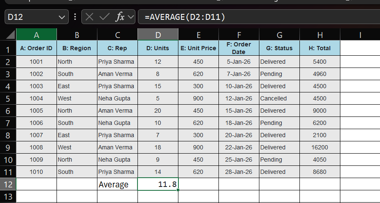Screen dimensions: 380x203
Task: Select column F header
Action: (239, 35)
